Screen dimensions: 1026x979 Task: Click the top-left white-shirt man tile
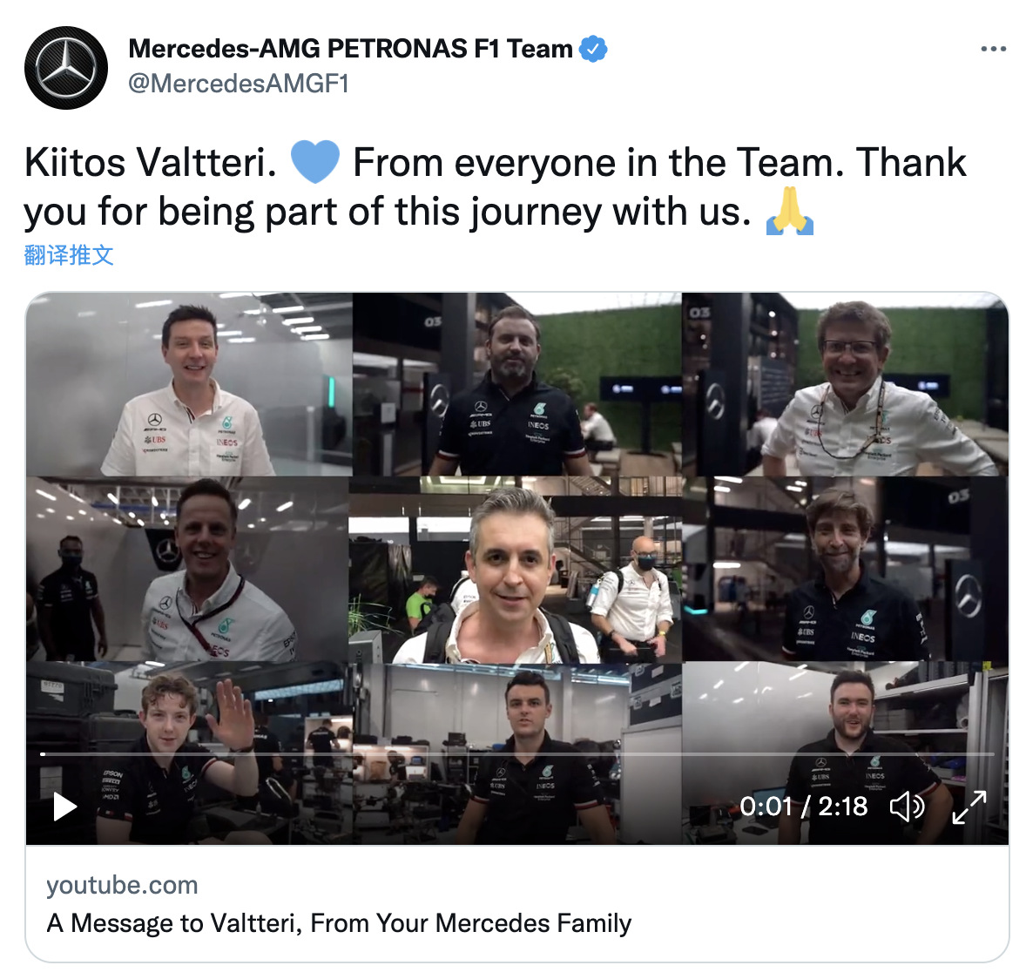189,385
